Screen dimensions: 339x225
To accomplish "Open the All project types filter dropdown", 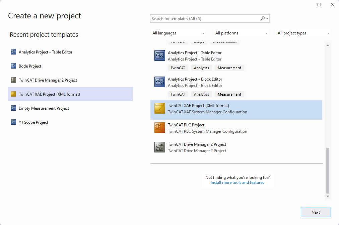I will pyautogui.click(x=303, y=33).
